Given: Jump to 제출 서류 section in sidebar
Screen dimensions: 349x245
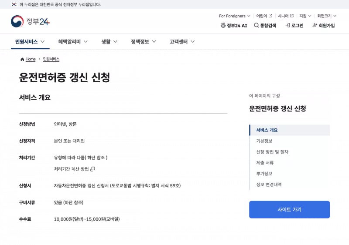Looking at the screenshot, I should tap(265, 163).
